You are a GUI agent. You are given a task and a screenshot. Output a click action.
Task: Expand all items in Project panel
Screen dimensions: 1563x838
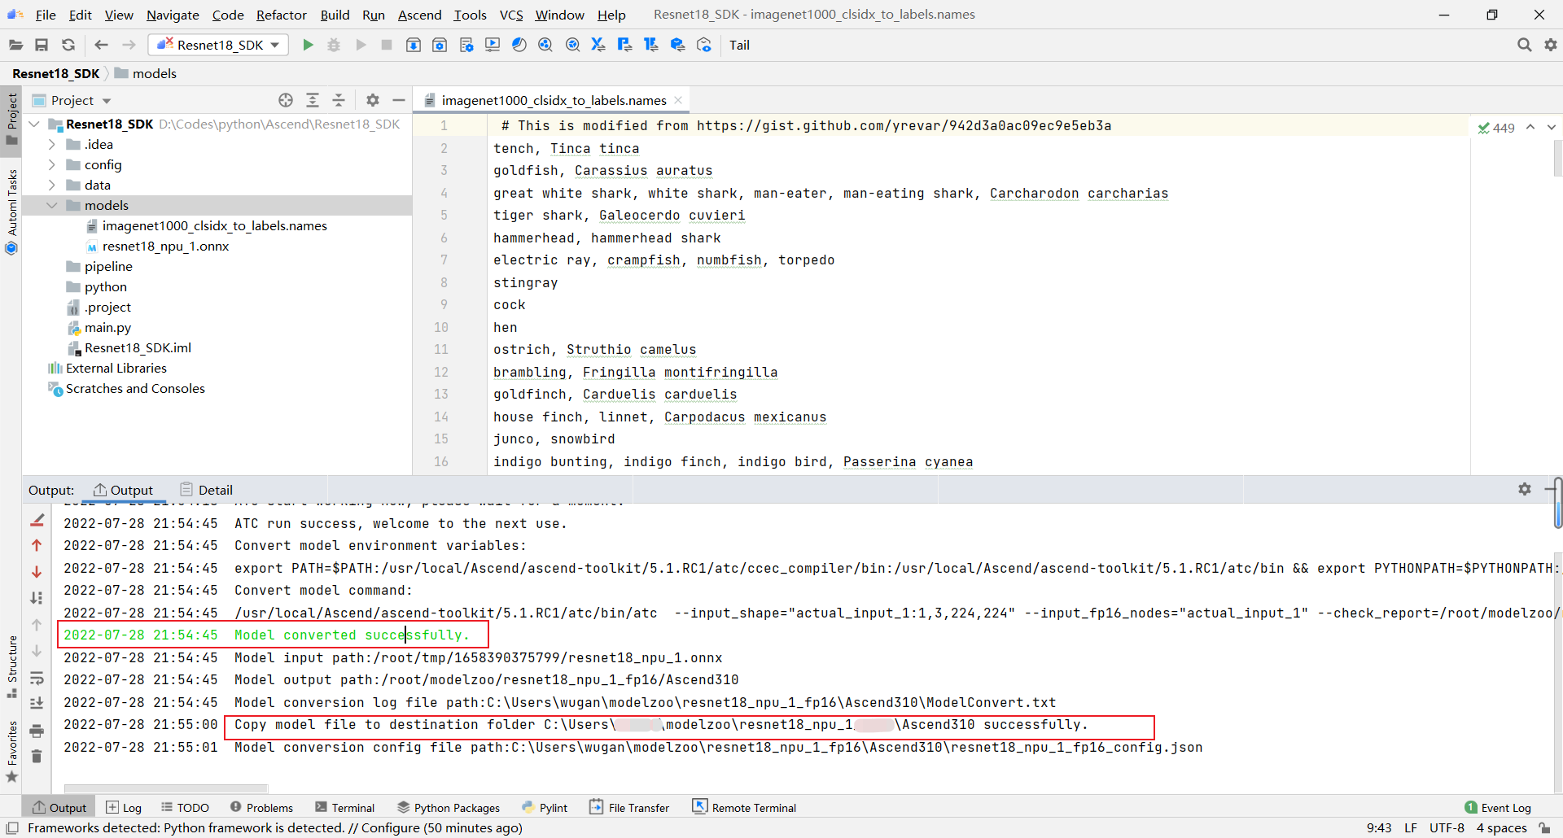pos(313,100)
